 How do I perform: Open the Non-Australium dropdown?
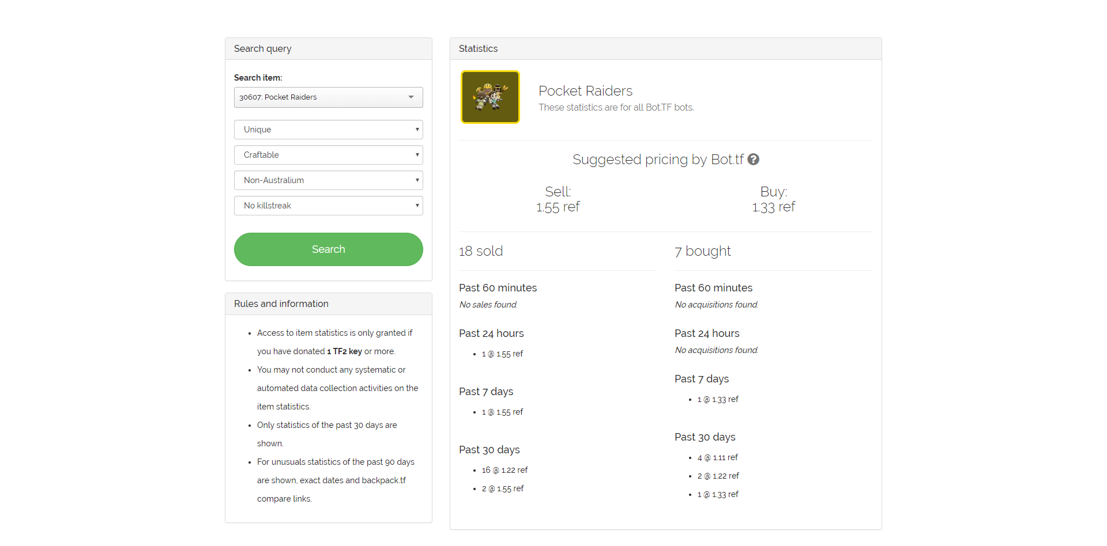pos(329,180)
